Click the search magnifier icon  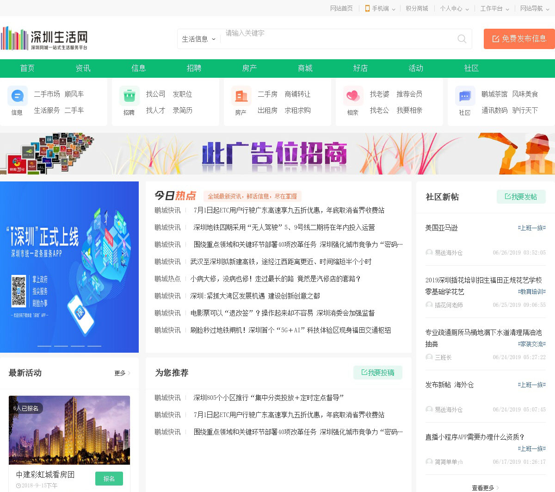coord(462,39)
